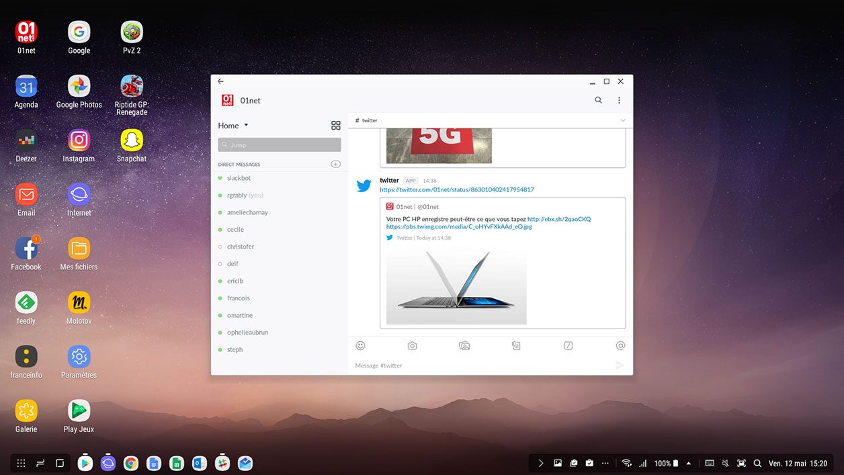Screen dimensions: 844x475
Task: Launch Molotov app from desktop
Action: click(79, 302)
